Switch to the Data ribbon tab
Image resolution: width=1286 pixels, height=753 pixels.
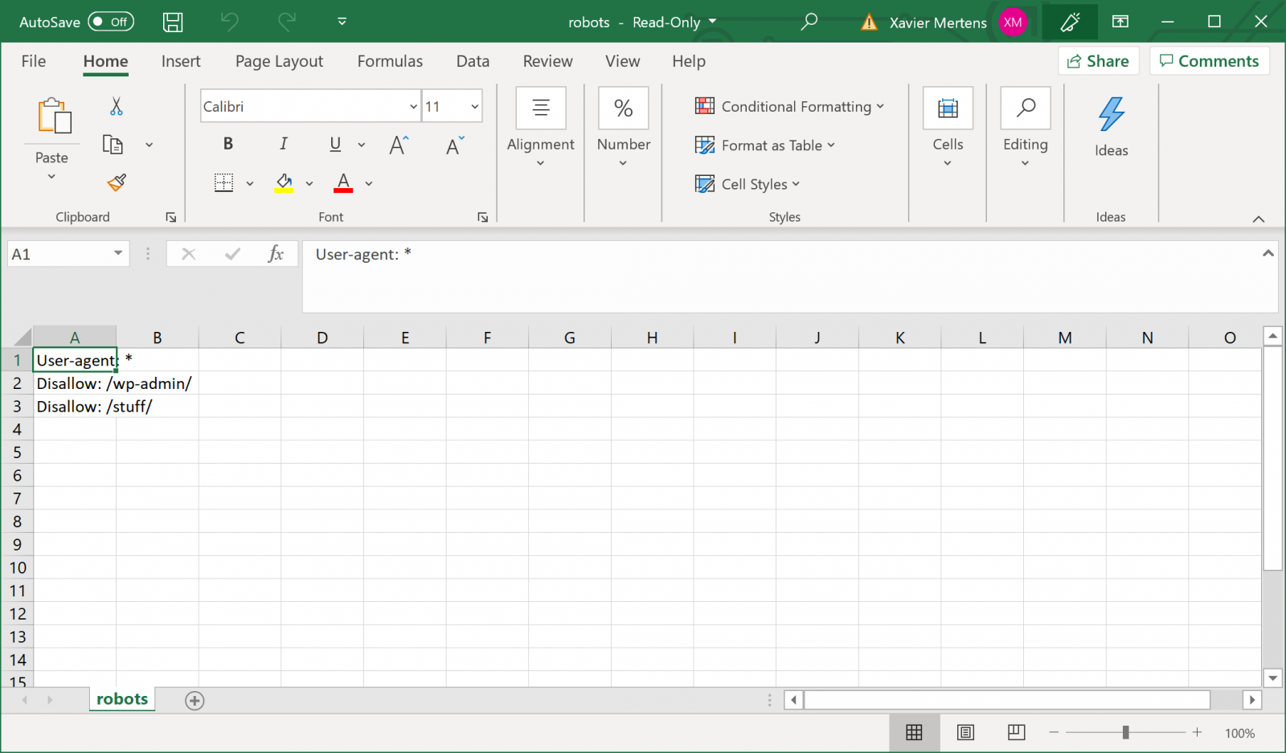coord(473,61)
